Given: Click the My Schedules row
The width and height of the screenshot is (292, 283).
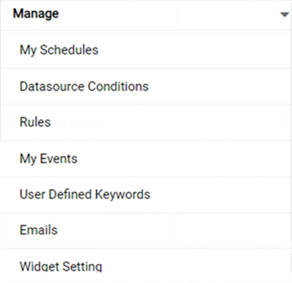Looking at the screenshot, I should coord(146,50).
